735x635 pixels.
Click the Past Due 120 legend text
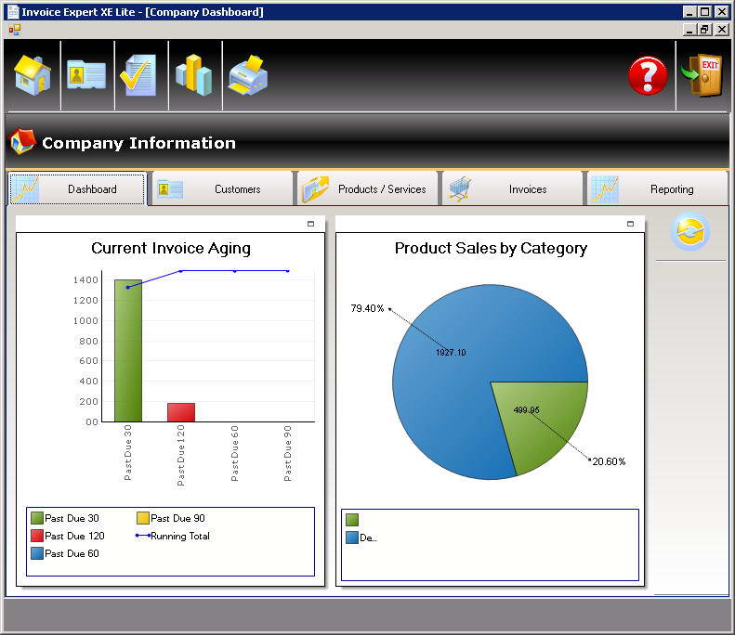point(74,536)
